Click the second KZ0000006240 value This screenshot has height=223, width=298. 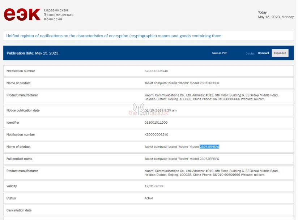click(157, 135)
